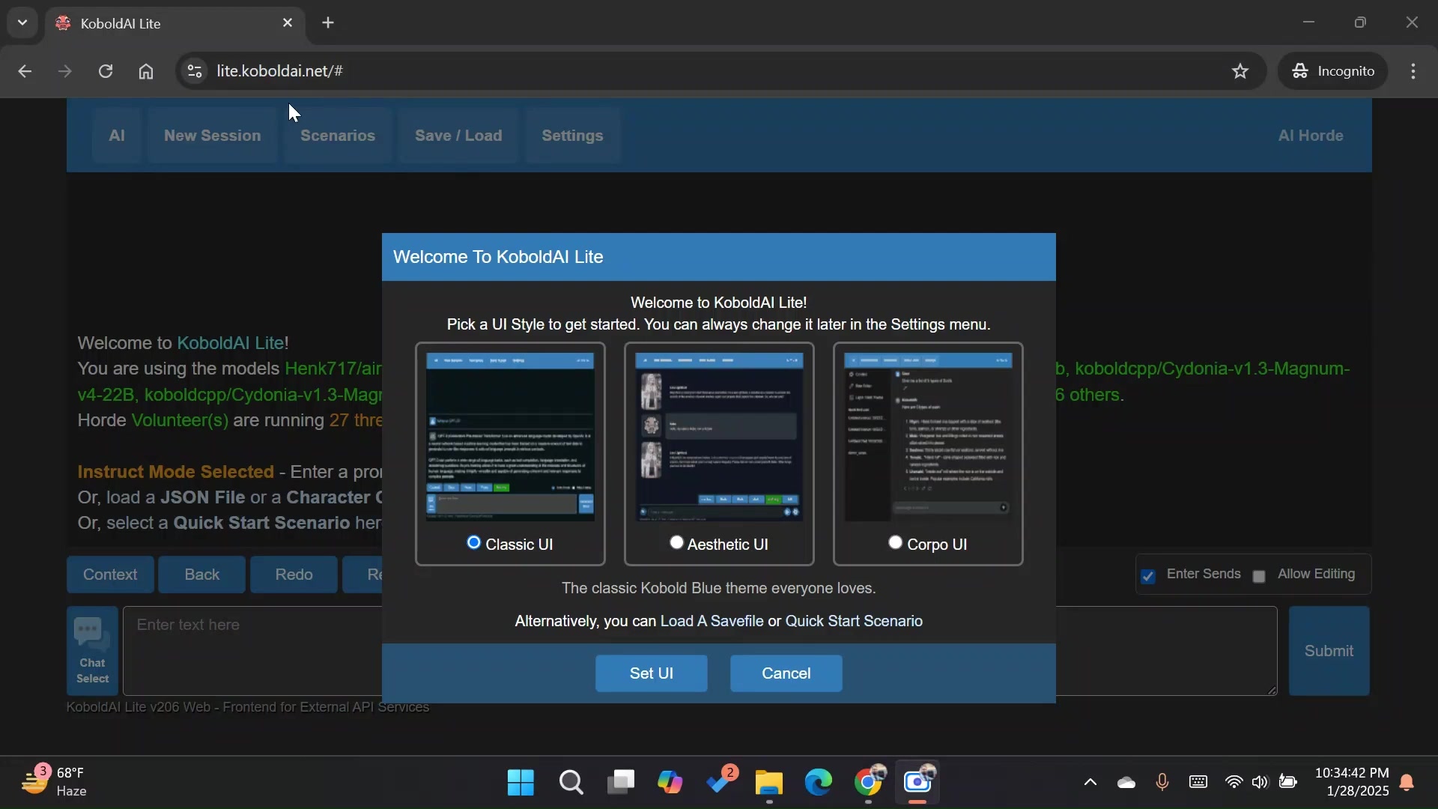
Task: Expand the tab search dropdown arrow
Action: [x=22, y=22]
